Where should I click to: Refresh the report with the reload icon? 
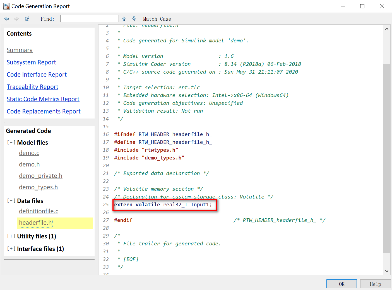point(27,19)
